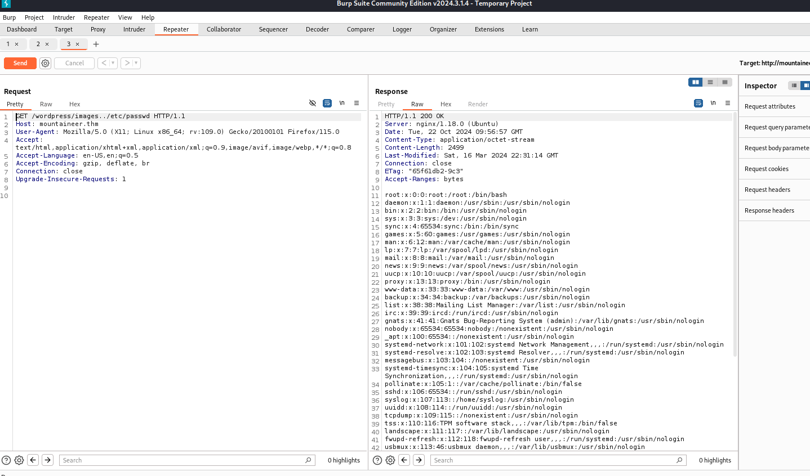
Task: Open the Help menu
Action: tap(148, 17)
